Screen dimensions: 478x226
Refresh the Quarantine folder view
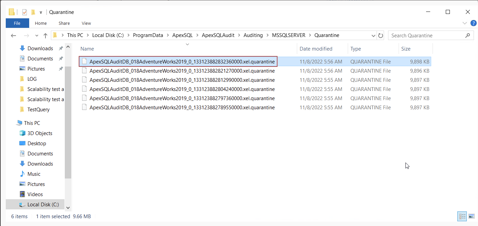(381, 36)
